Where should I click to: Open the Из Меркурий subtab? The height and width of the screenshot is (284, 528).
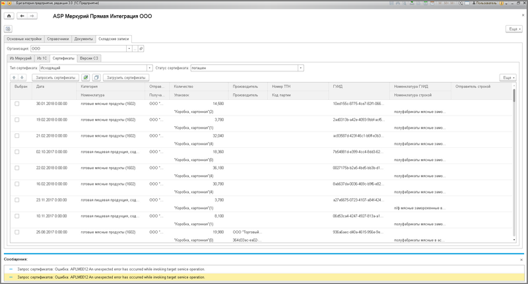tap(20, 58)
